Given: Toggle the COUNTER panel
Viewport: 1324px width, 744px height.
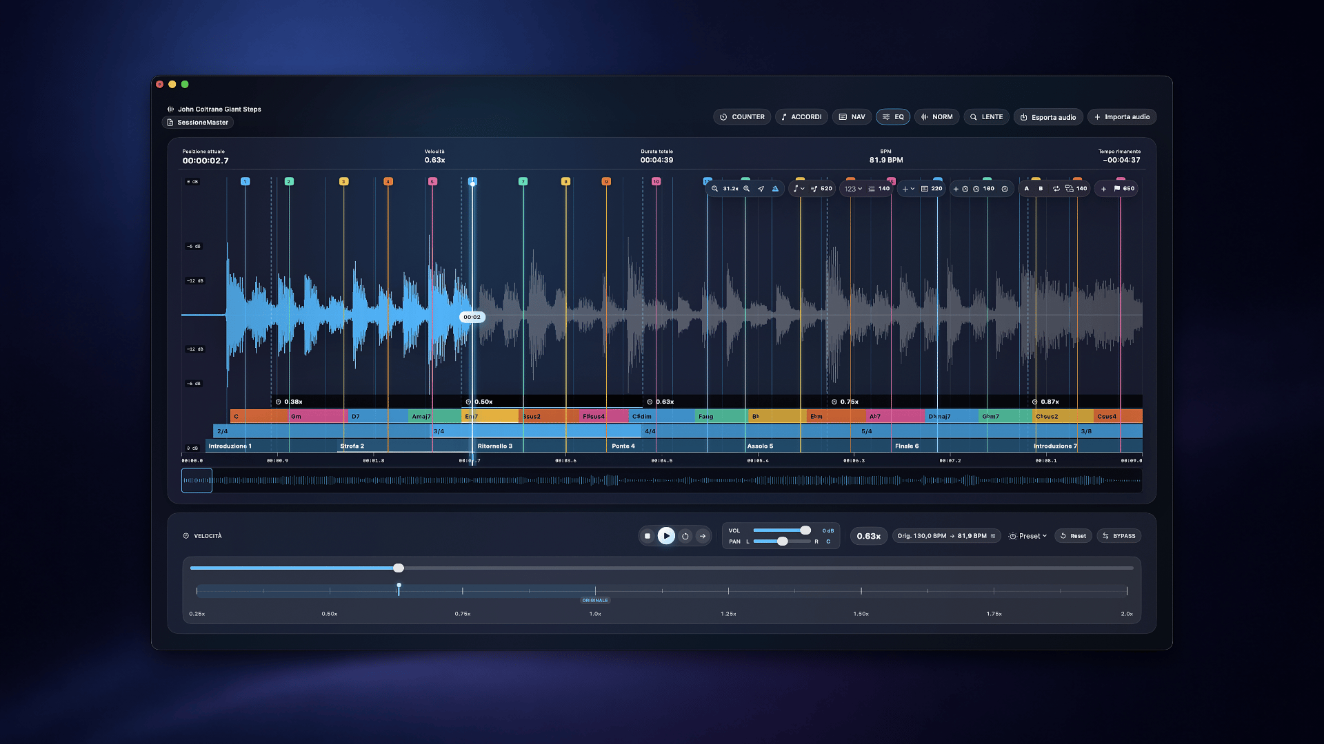Looking at the screenshot, I should coord(742,117).
